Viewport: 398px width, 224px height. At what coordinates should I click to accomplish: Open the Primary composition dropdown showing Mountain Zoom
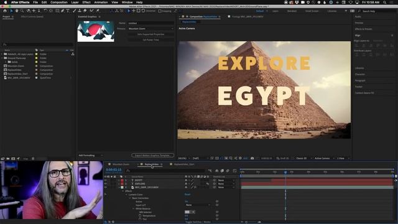click(x=150, y=29)
